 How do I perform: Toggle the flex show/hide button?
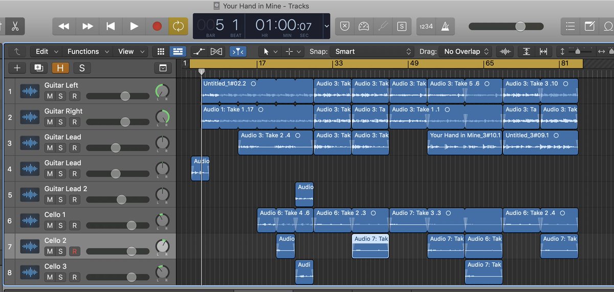(216, 51)
